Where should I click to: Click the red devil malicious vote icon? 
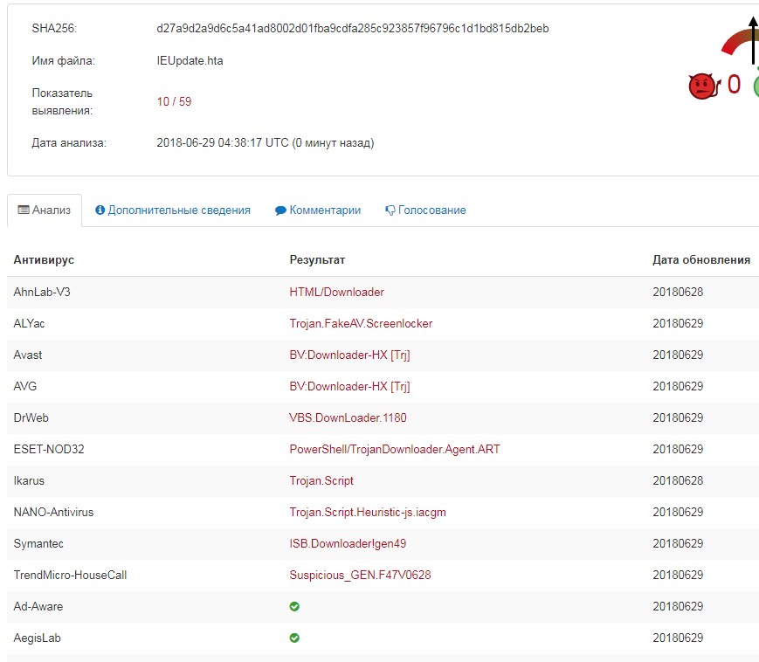tap(704, 86)
